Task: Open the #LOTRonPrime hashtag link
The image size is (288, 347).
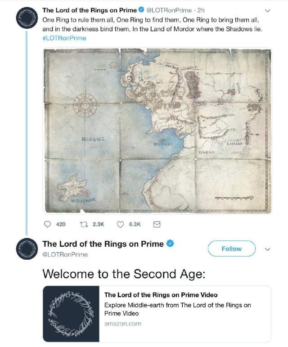Action: tap(64, 38)
